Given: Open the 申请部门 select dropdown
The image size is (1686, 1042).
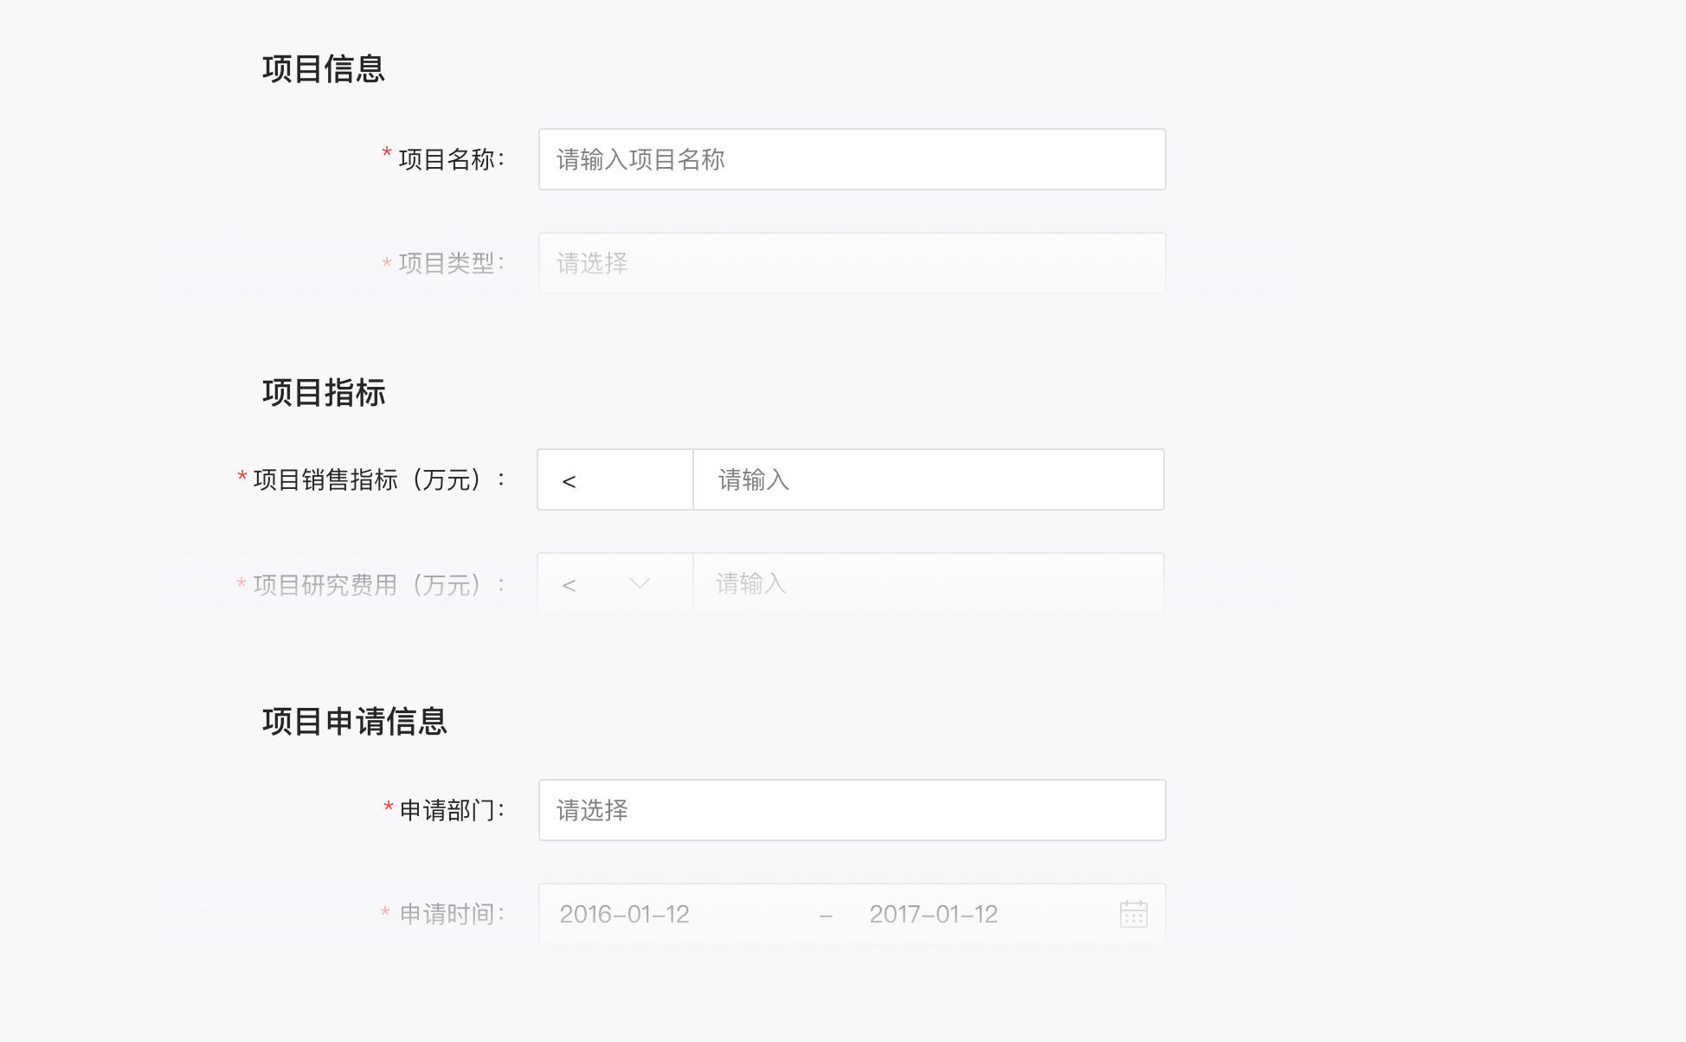Looking at the screenshot, I should coord(852,810).
